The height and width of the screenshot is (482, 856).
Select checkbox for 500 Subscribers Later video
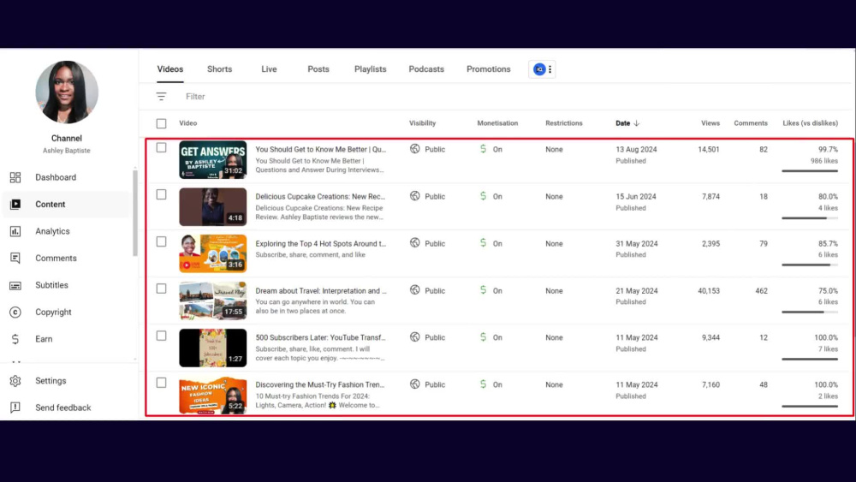tap(161, 336)
